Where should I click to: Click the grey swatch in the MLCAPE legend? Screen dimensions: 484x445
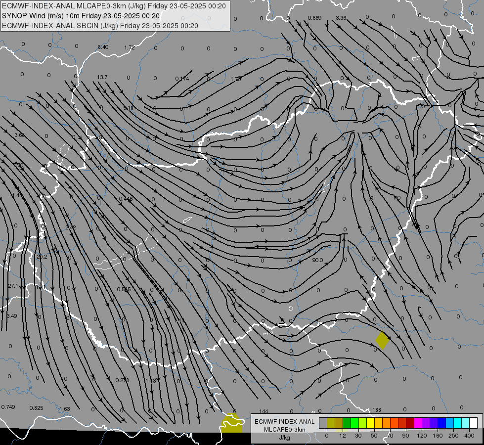click(x=323, y=423)
